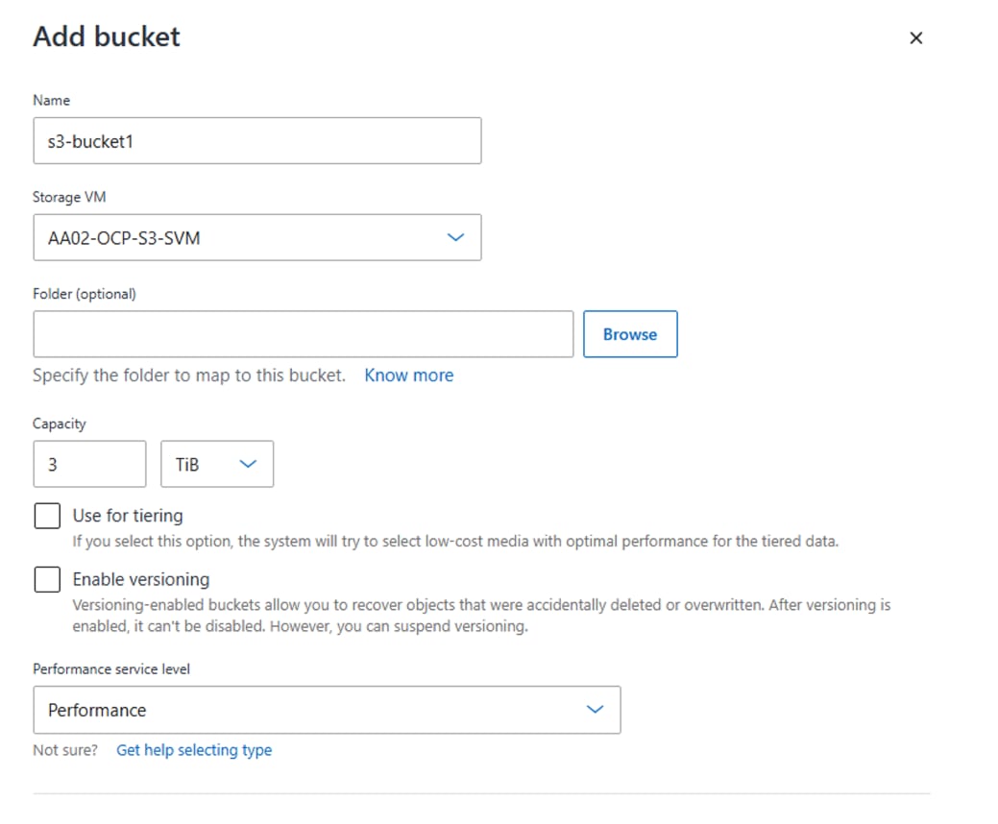Image resolution: width=998 pixels, height=824 pixels.
Task: Click the Name field containing s3-bucket1
Action: 257,140
